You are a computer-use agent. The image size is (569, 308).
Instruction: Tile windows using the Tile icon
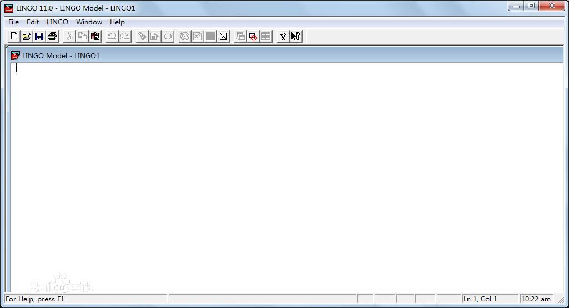click(x=266, y=37)
